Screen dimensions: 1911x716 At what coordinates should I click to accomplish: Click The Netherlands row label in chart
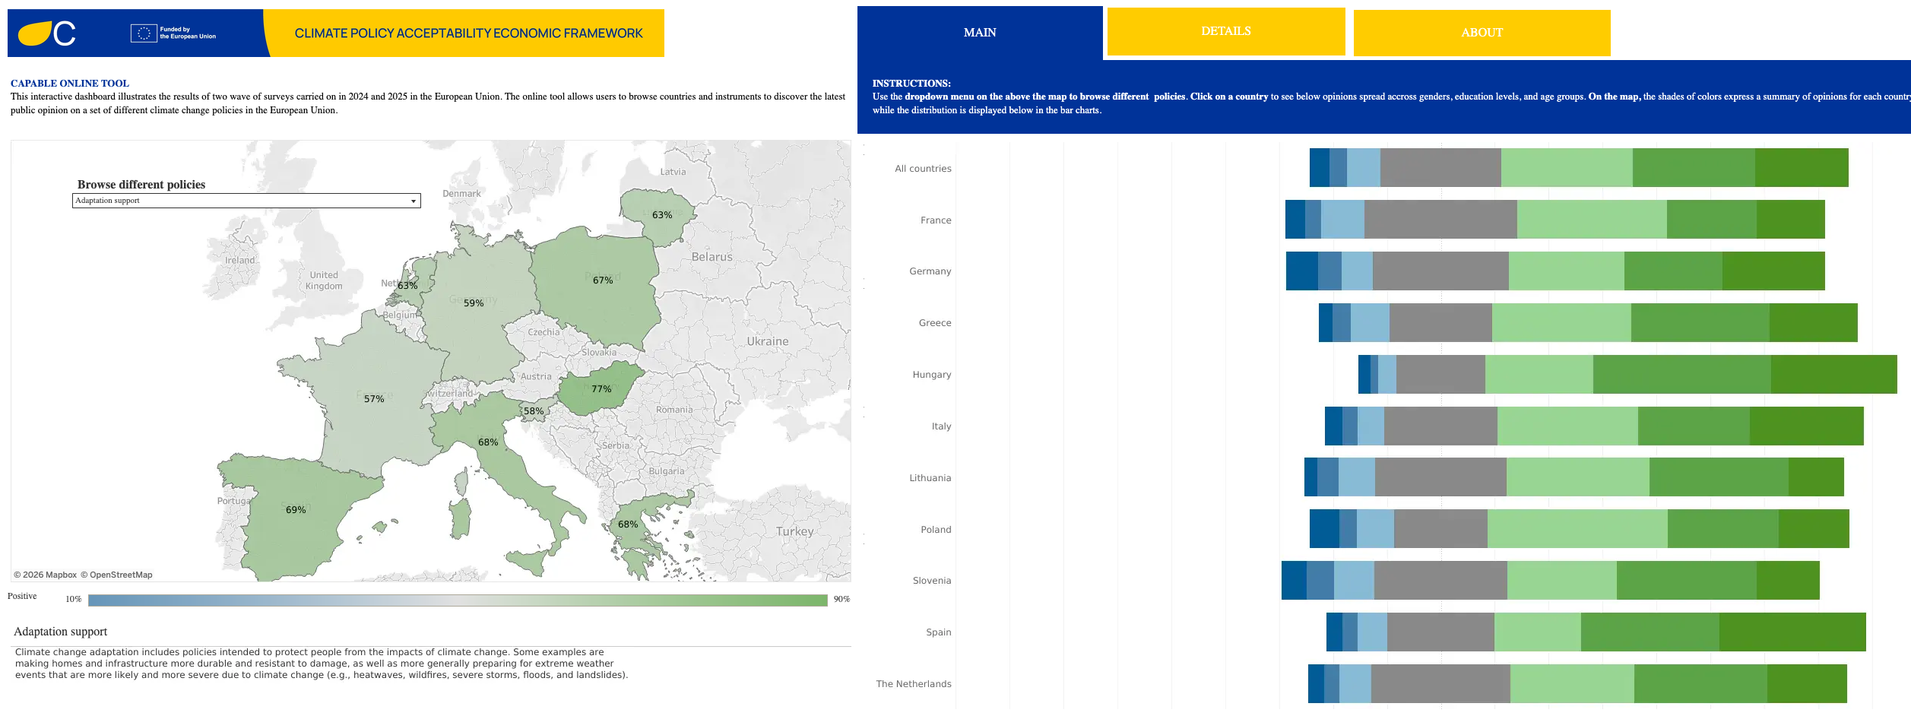click(x=914, y=684)
